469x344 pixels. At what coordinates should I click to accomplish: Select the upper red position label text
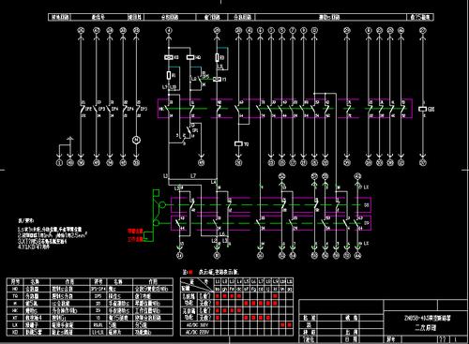click(135, 232)
